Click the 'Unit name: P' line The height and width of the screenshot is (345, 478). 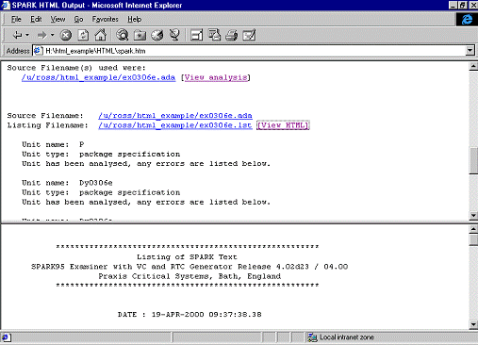[x=53, y=144]
